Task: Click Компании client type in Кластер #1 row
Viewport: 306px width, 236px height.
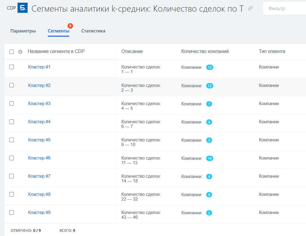Action: point(269,67)
